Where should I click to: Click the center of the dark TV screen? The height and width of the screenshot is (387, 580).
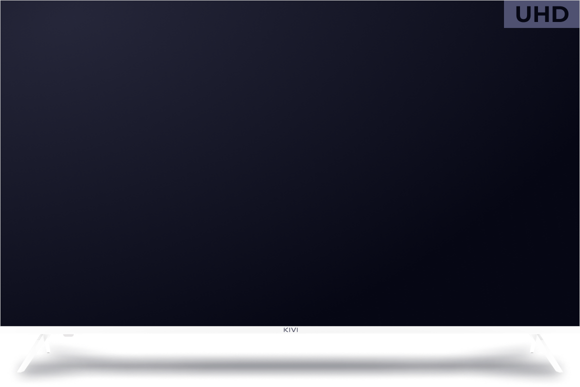[290, 163]
